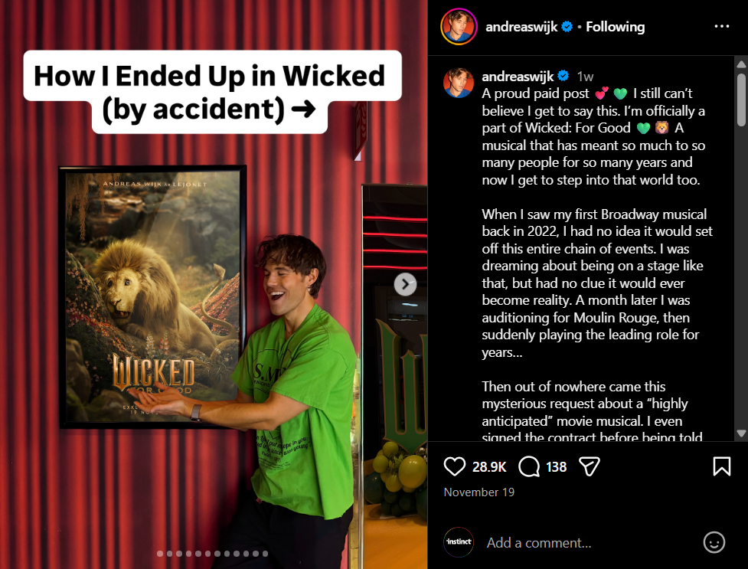Click the caption author profile picture
Image resolution: width=748 pixels, height=569 pixels.
tap(459, 83)
